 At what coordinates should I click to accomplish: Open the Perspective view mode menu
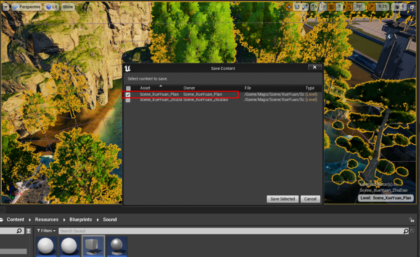click(27, 7)
